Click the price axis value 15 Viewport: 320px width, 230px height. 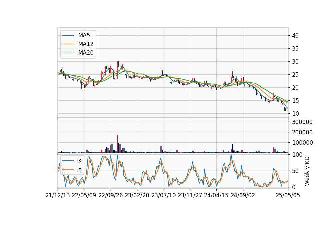click(295, 101)
